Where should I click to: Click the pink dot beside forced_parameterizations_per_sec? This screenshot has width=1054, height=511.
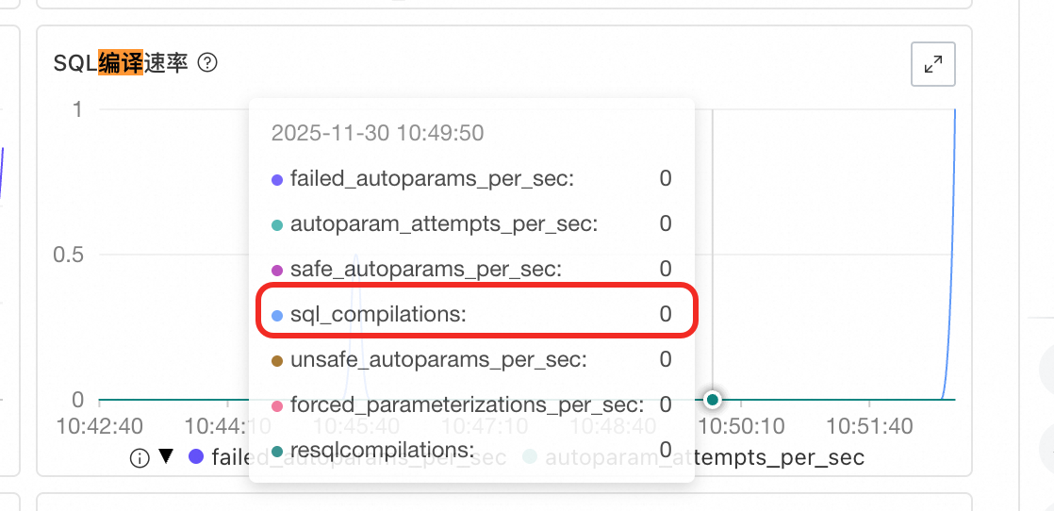pos(277,405)
